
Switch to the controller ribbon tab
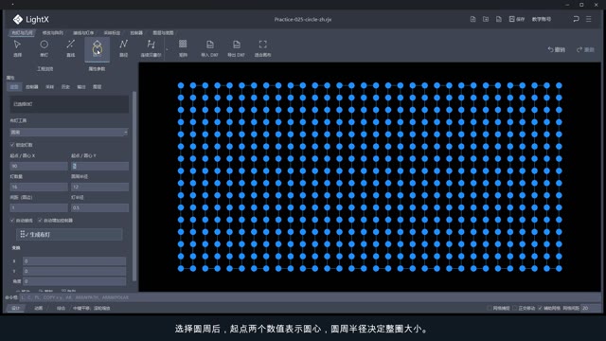(136, 33)
